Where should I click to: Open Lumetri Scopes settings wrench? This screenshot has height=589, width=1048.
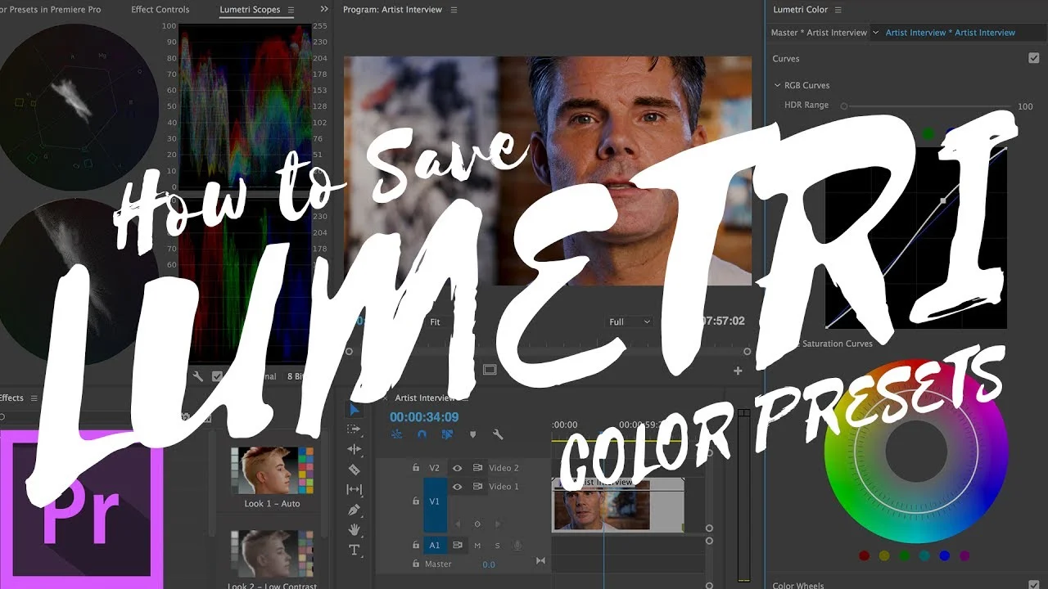(197, 376)
